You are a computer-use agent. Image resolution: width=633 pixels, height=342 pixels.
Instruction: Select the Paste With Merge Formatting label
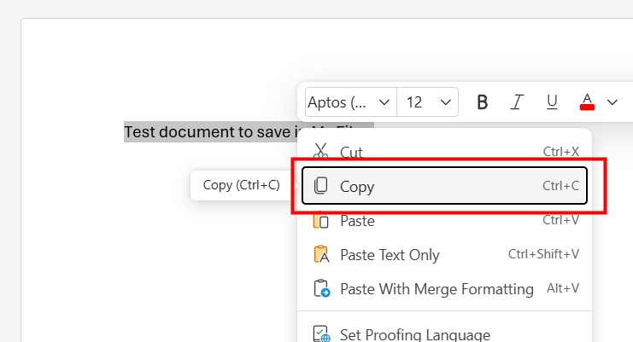point(437,289)
